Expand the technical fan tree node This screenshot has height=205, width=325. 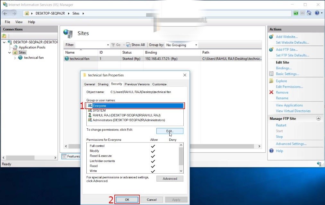15,58
